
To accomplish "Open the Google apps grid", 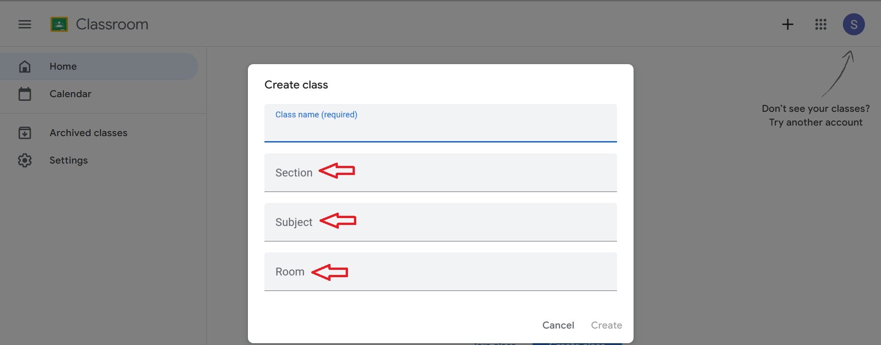I will [820, 24].
